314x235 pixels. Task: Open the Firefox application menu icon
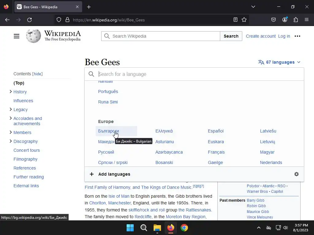307,20
